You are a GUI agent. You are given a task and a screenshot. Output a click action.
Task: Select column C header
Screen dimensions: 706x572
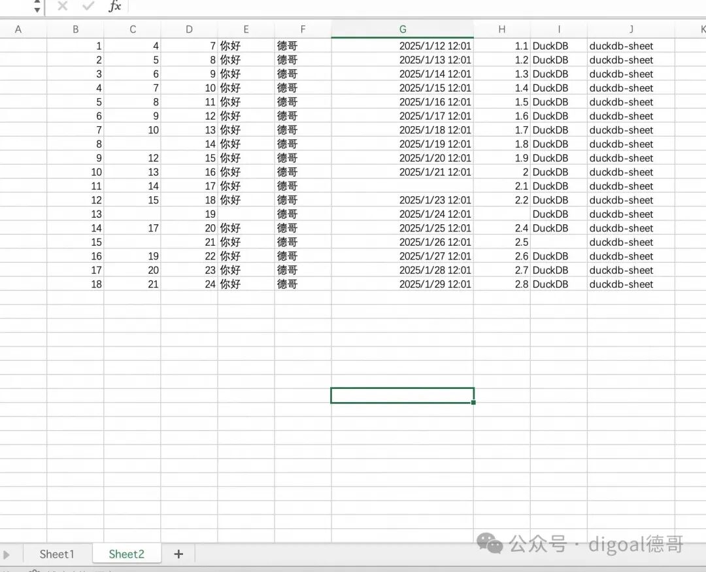132,29
